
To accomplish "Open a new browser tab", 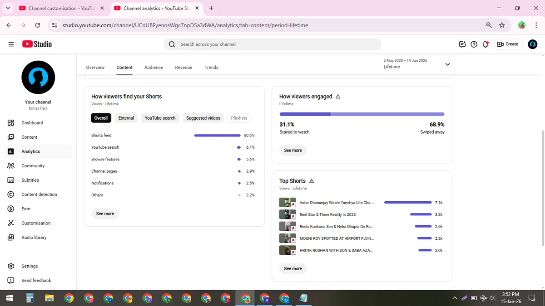I will point(211,8).
